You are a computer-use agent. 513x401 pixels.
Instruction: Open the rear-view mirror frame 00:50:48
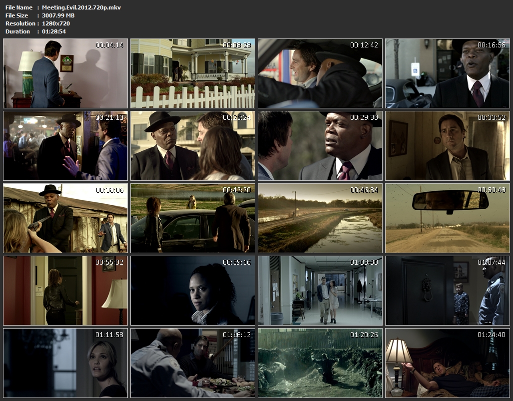448,218
